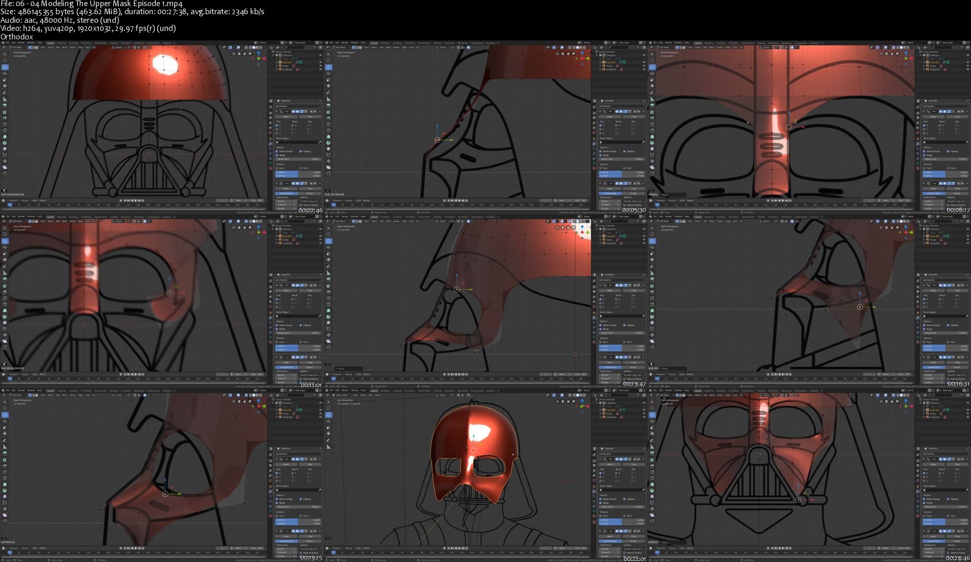
Task: Select the Shear tool in the 00:02:46 frame
Action: coord(5,167)
